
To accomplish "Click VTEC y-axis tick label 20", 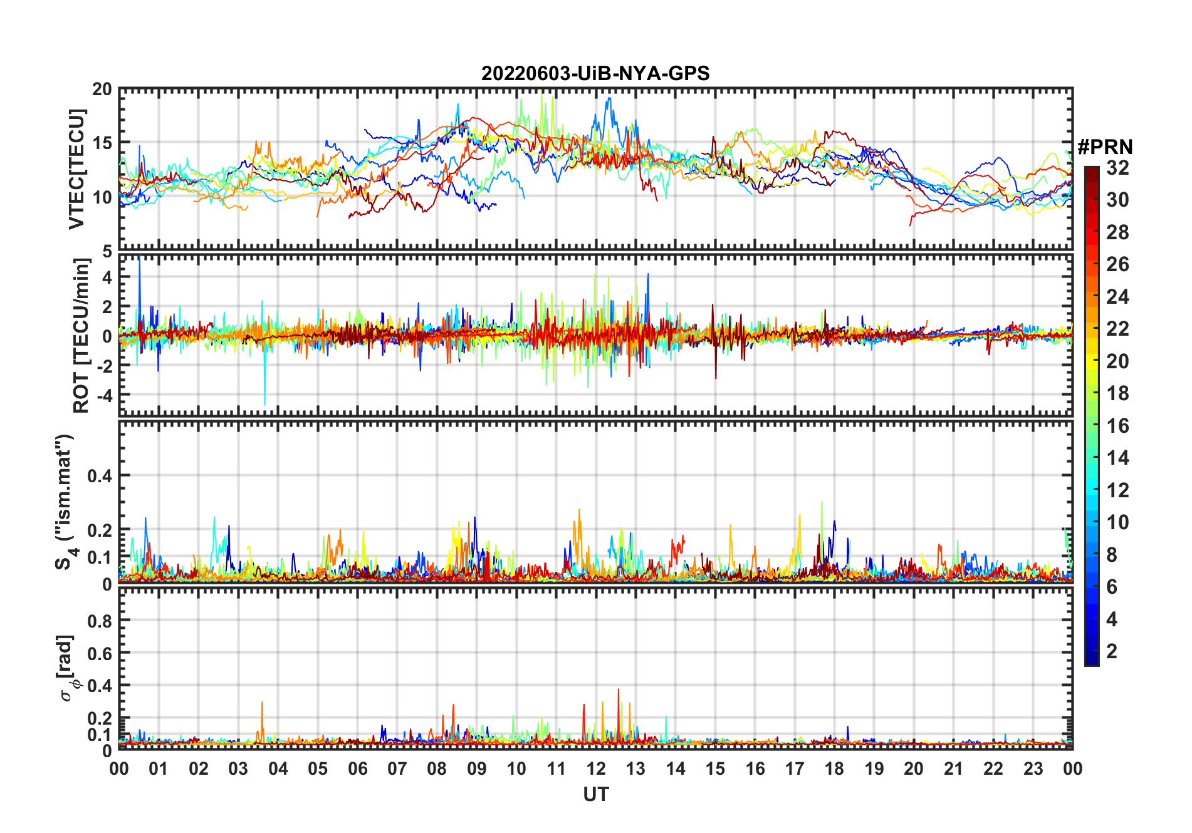I will click(102, 89).
